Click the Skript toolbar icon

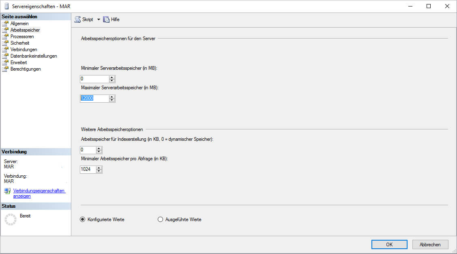tap(77, 19)
